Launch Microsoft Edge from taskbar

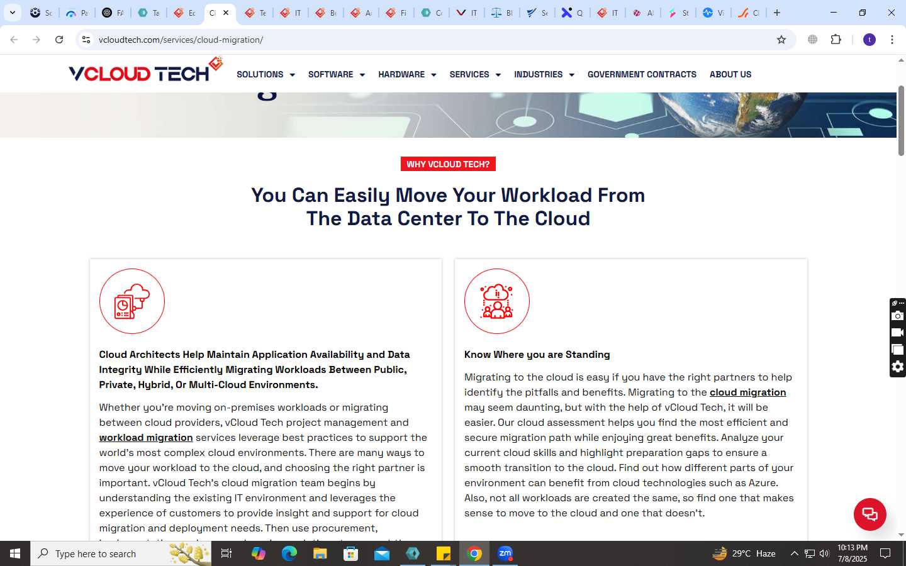coord(289,553)
